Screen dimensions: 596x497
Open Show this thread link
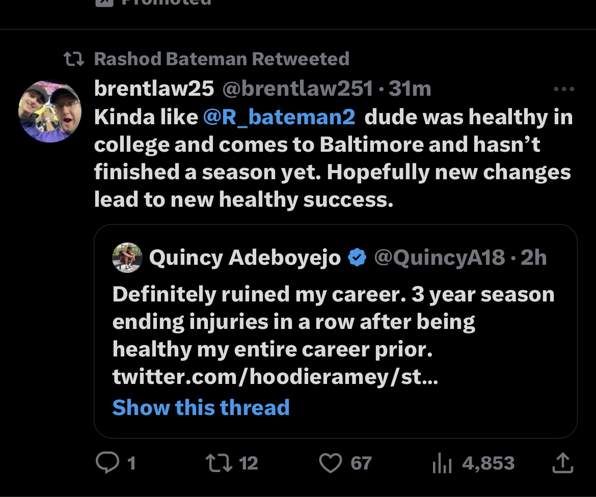pyautogui.click(x=201, y=407)
